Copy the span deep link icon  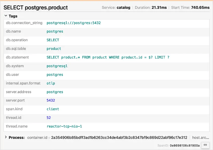coord(205,145)
